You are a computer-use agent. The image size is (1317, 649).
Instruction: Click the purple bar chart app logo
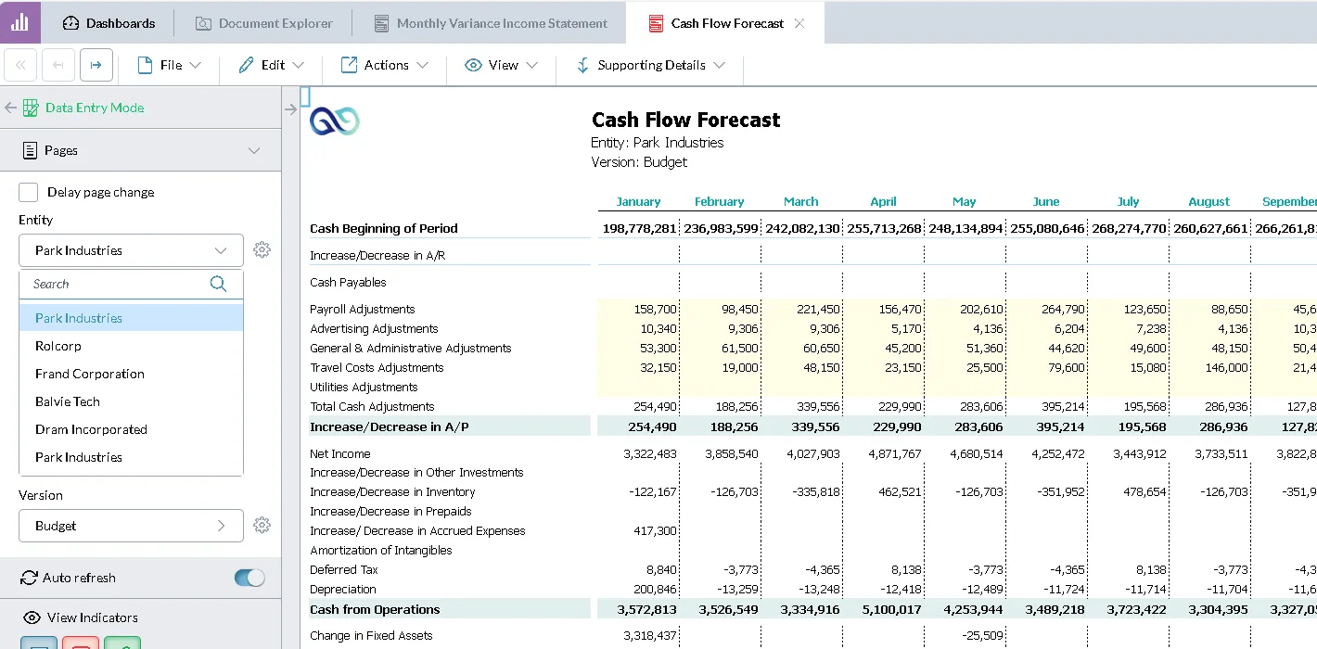tap(19, 22)
